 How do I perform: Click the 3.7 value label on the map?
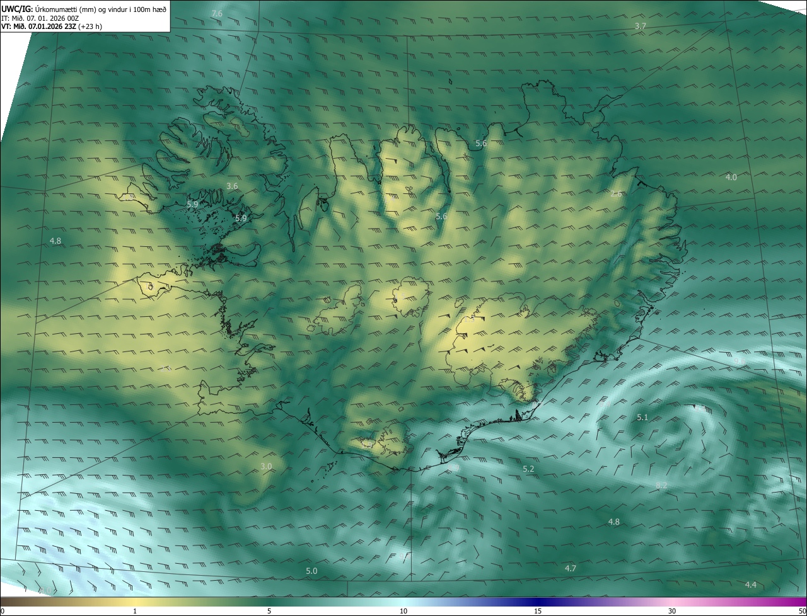point(641,26)
